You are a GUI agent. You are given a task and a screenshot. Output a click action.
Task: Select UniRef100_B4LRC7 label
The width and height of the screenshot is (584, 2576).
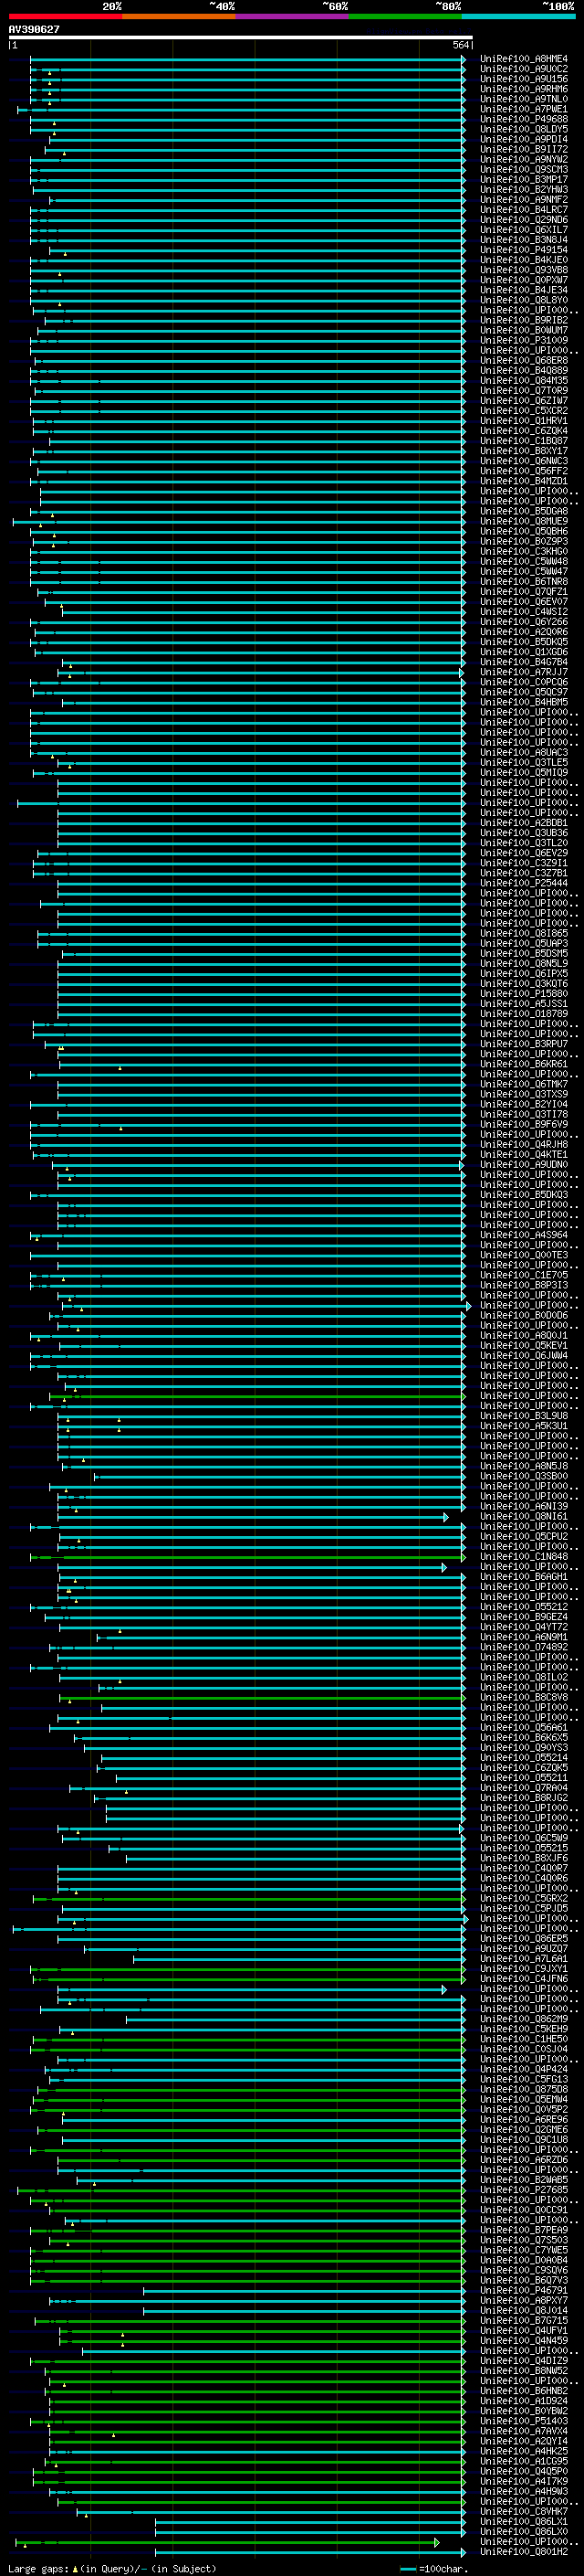pos(524,210)
